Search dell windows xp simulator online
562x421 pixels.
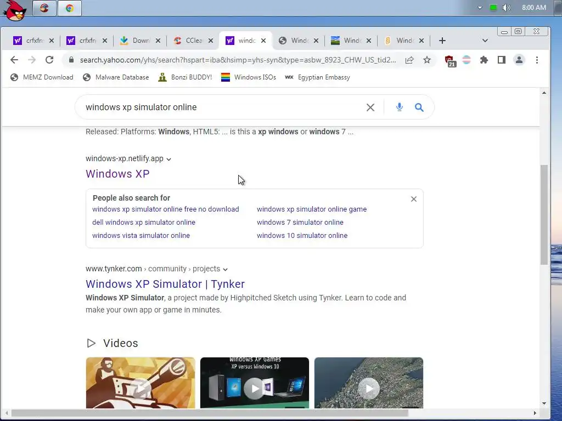click(144, 223)
